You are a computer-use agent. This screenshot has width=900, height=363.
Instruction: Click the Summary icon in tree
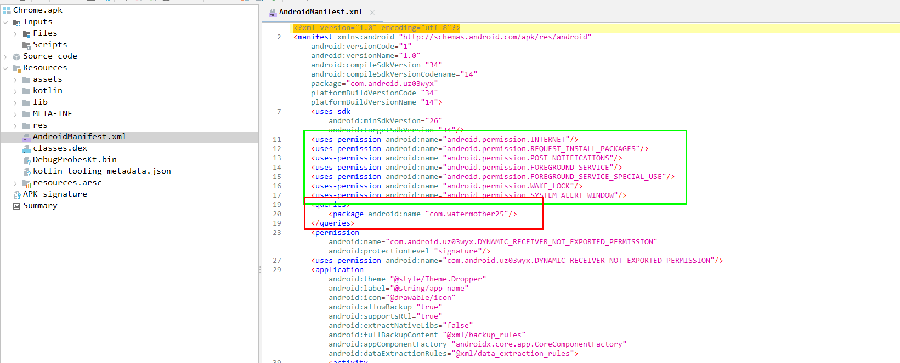[16, 206]
